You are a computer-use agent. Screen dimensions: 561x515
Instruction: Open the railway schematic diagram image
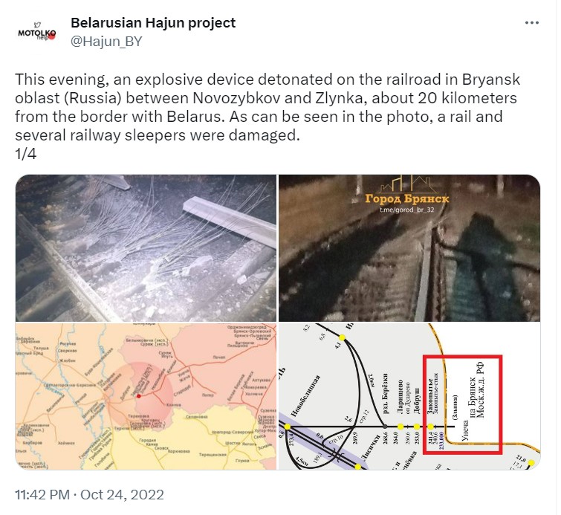tap(409, 397)
